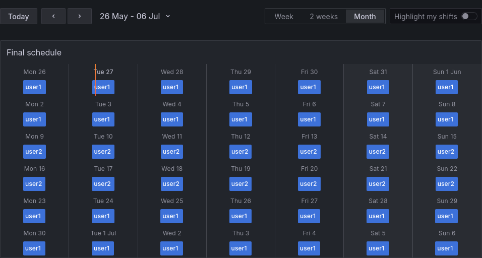Screen dimensions: 482x258
Task: Click the Final schedule heading
Action: (x=34, y=52)
